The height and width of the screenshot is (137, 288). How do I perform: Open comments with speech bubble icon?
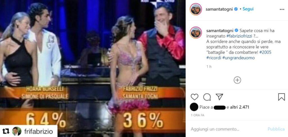[207, 97]
